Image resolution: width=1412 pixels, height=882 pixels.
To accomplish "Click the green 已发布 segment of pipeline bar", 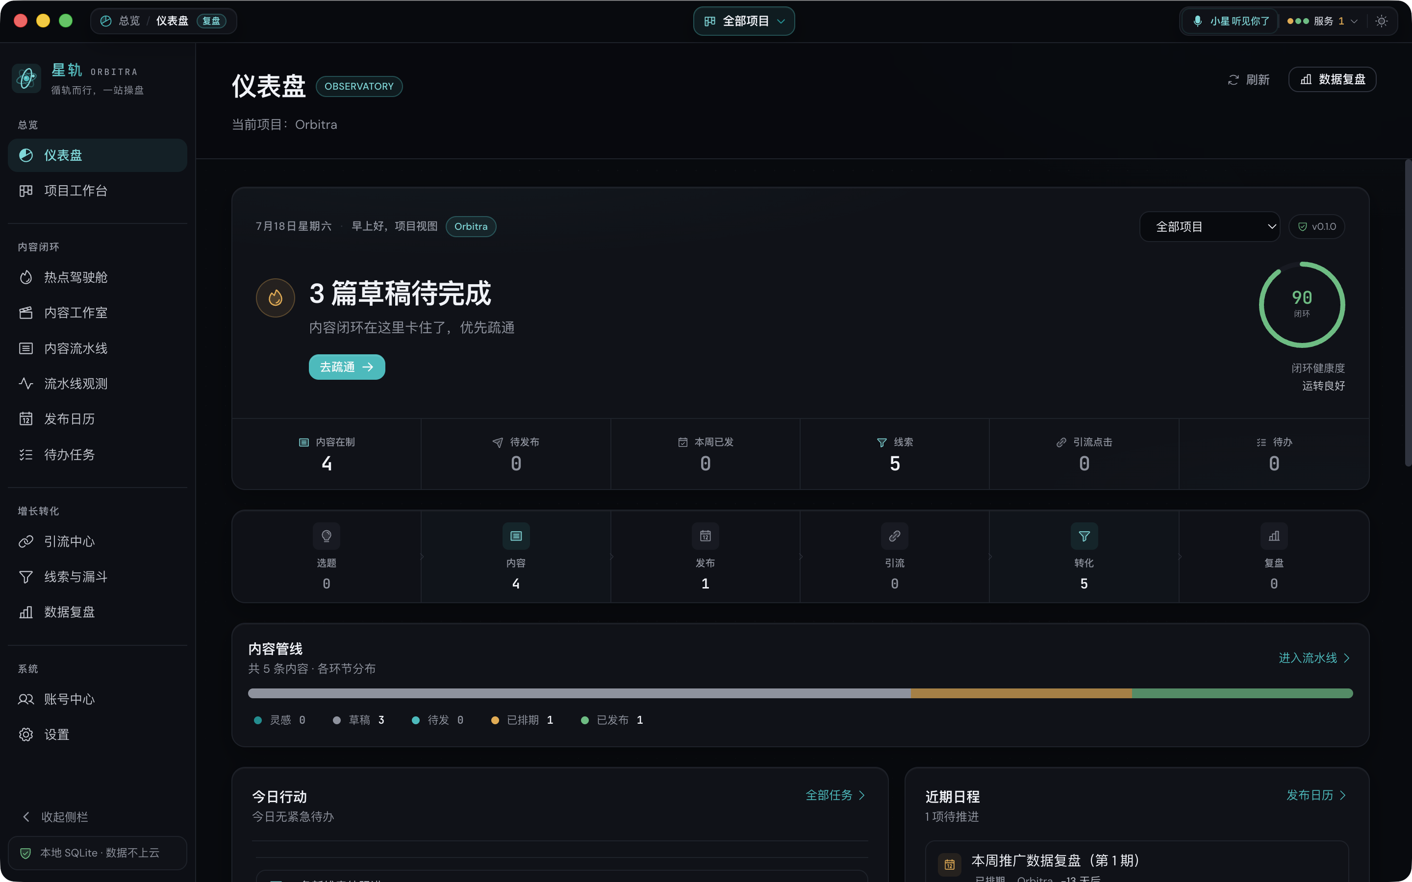I will (x=1242, y=693).
